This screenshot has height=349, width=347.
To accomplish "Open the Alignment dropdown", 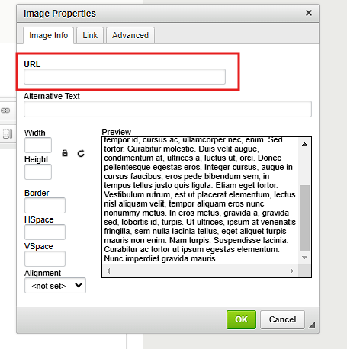I will tap(55, 286).
